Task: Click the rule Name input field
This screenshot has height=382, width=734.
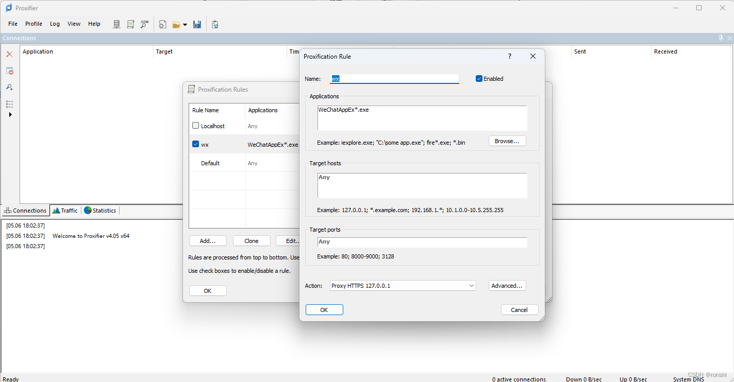Action: coord(394,79)
